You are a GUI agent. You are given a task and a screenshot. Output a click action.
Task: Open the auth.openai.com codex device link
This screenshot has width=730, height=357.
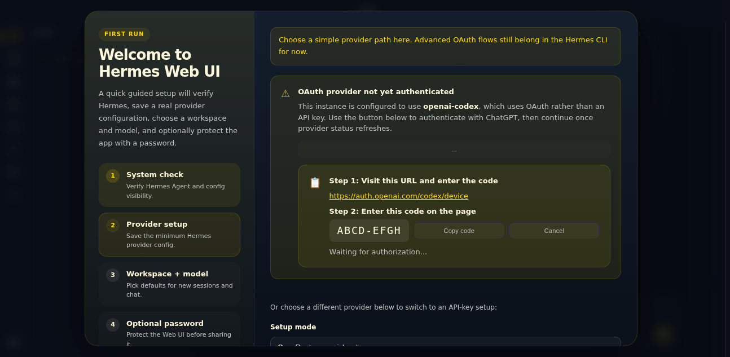pos(398,196)
